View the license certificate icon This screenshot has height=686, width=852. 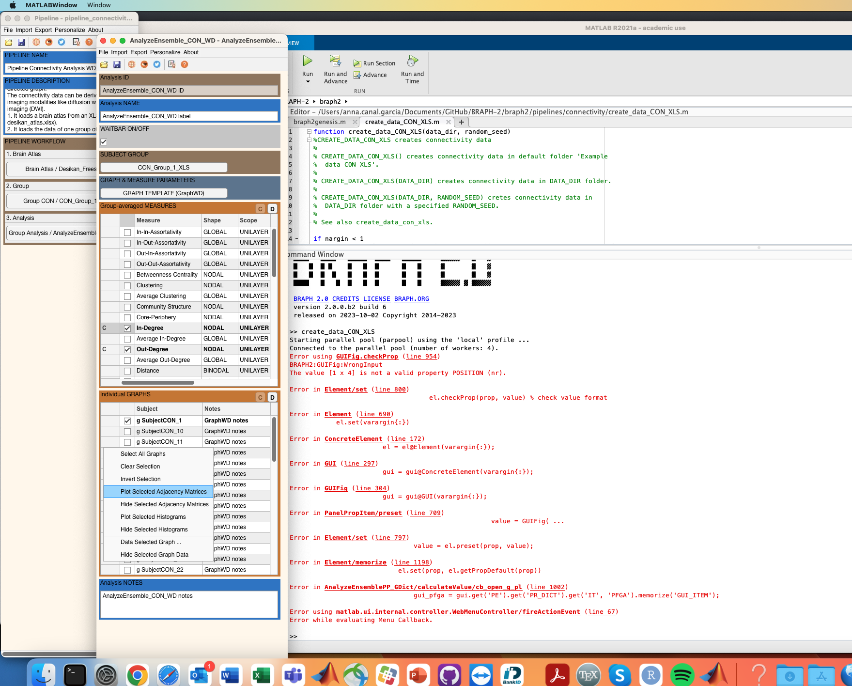pyautogui.click(x=171, y=64)
